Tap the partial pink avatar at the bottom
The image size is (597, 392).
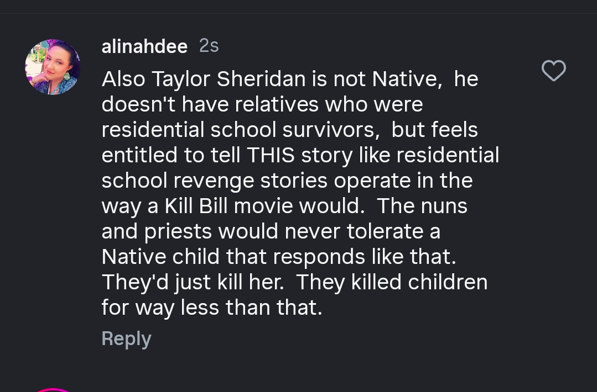point(53,389)
